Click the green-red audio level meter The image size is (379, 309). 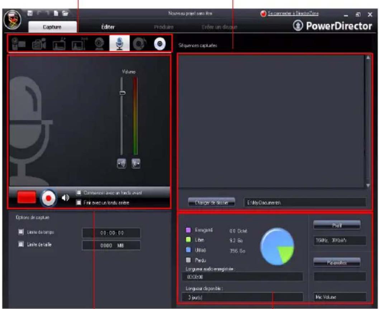tap(136, 116)
